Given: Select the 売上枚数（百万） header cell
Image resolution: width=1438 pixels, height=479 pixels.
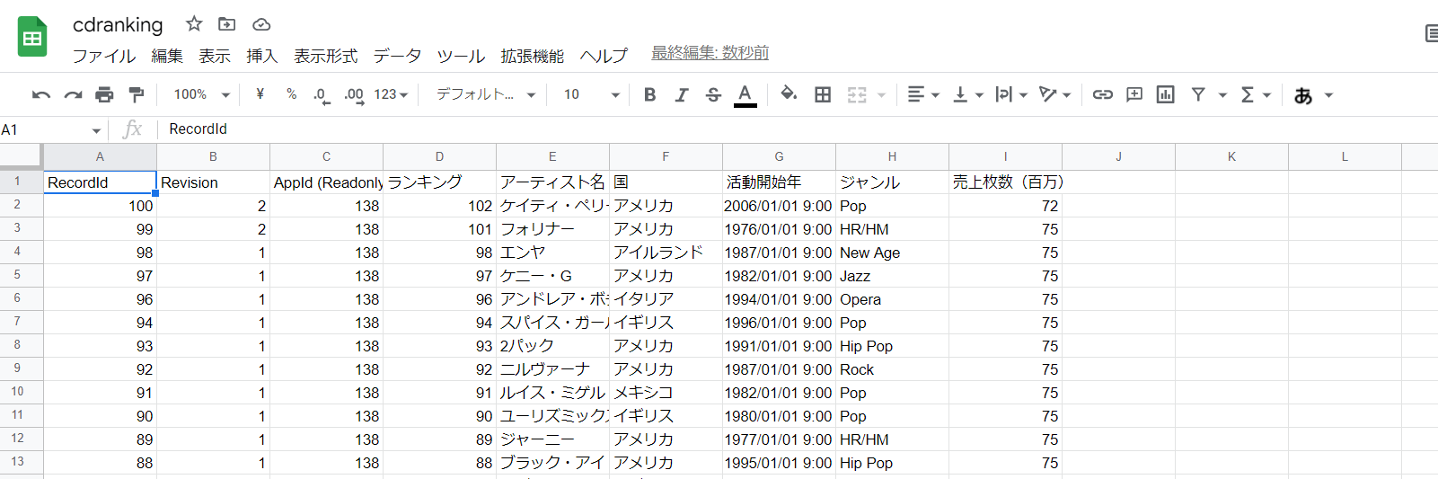Looking at the screenshot, I should click(x=1005, y=182).
